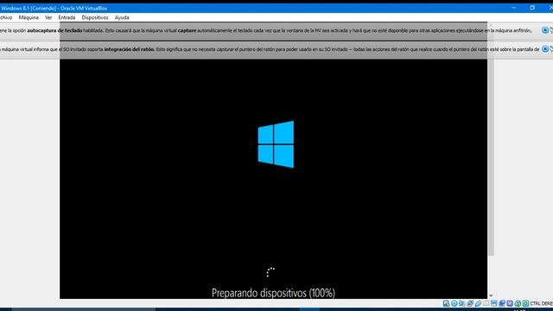Click the 'Oracle VM VirtualBox' window title
Screen dimensions: 553x311
coord(84,8)
